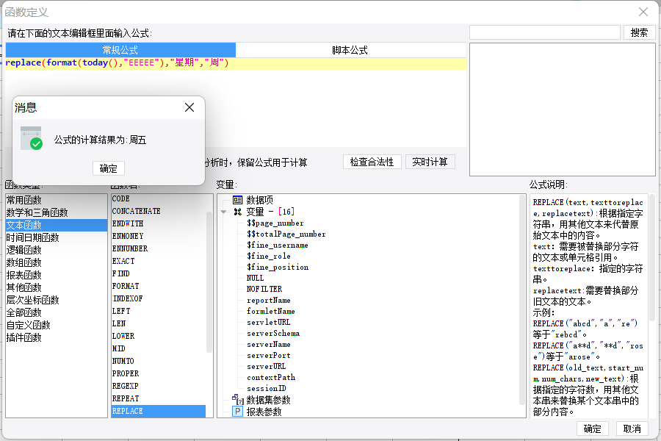Choose the LEFT function

point(159,311)
